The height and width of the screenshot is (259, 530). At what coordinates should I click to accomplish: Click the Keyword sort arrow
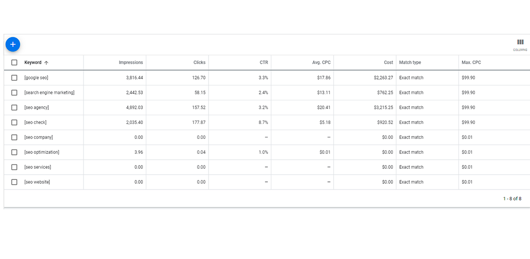46,63
